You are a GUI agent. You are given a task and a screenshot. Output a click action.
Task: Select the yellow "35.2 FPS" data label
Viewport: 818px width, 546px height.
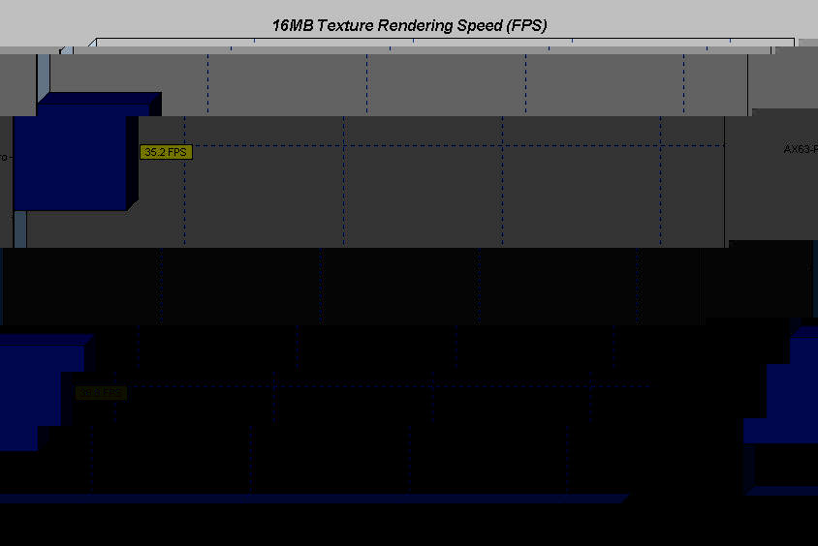166,152
